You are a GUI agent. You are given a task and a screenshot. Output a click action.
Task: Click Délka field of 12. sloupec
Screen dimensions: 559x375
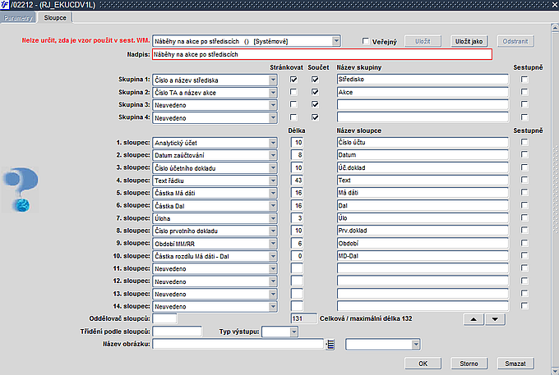[x=297, y=281]
